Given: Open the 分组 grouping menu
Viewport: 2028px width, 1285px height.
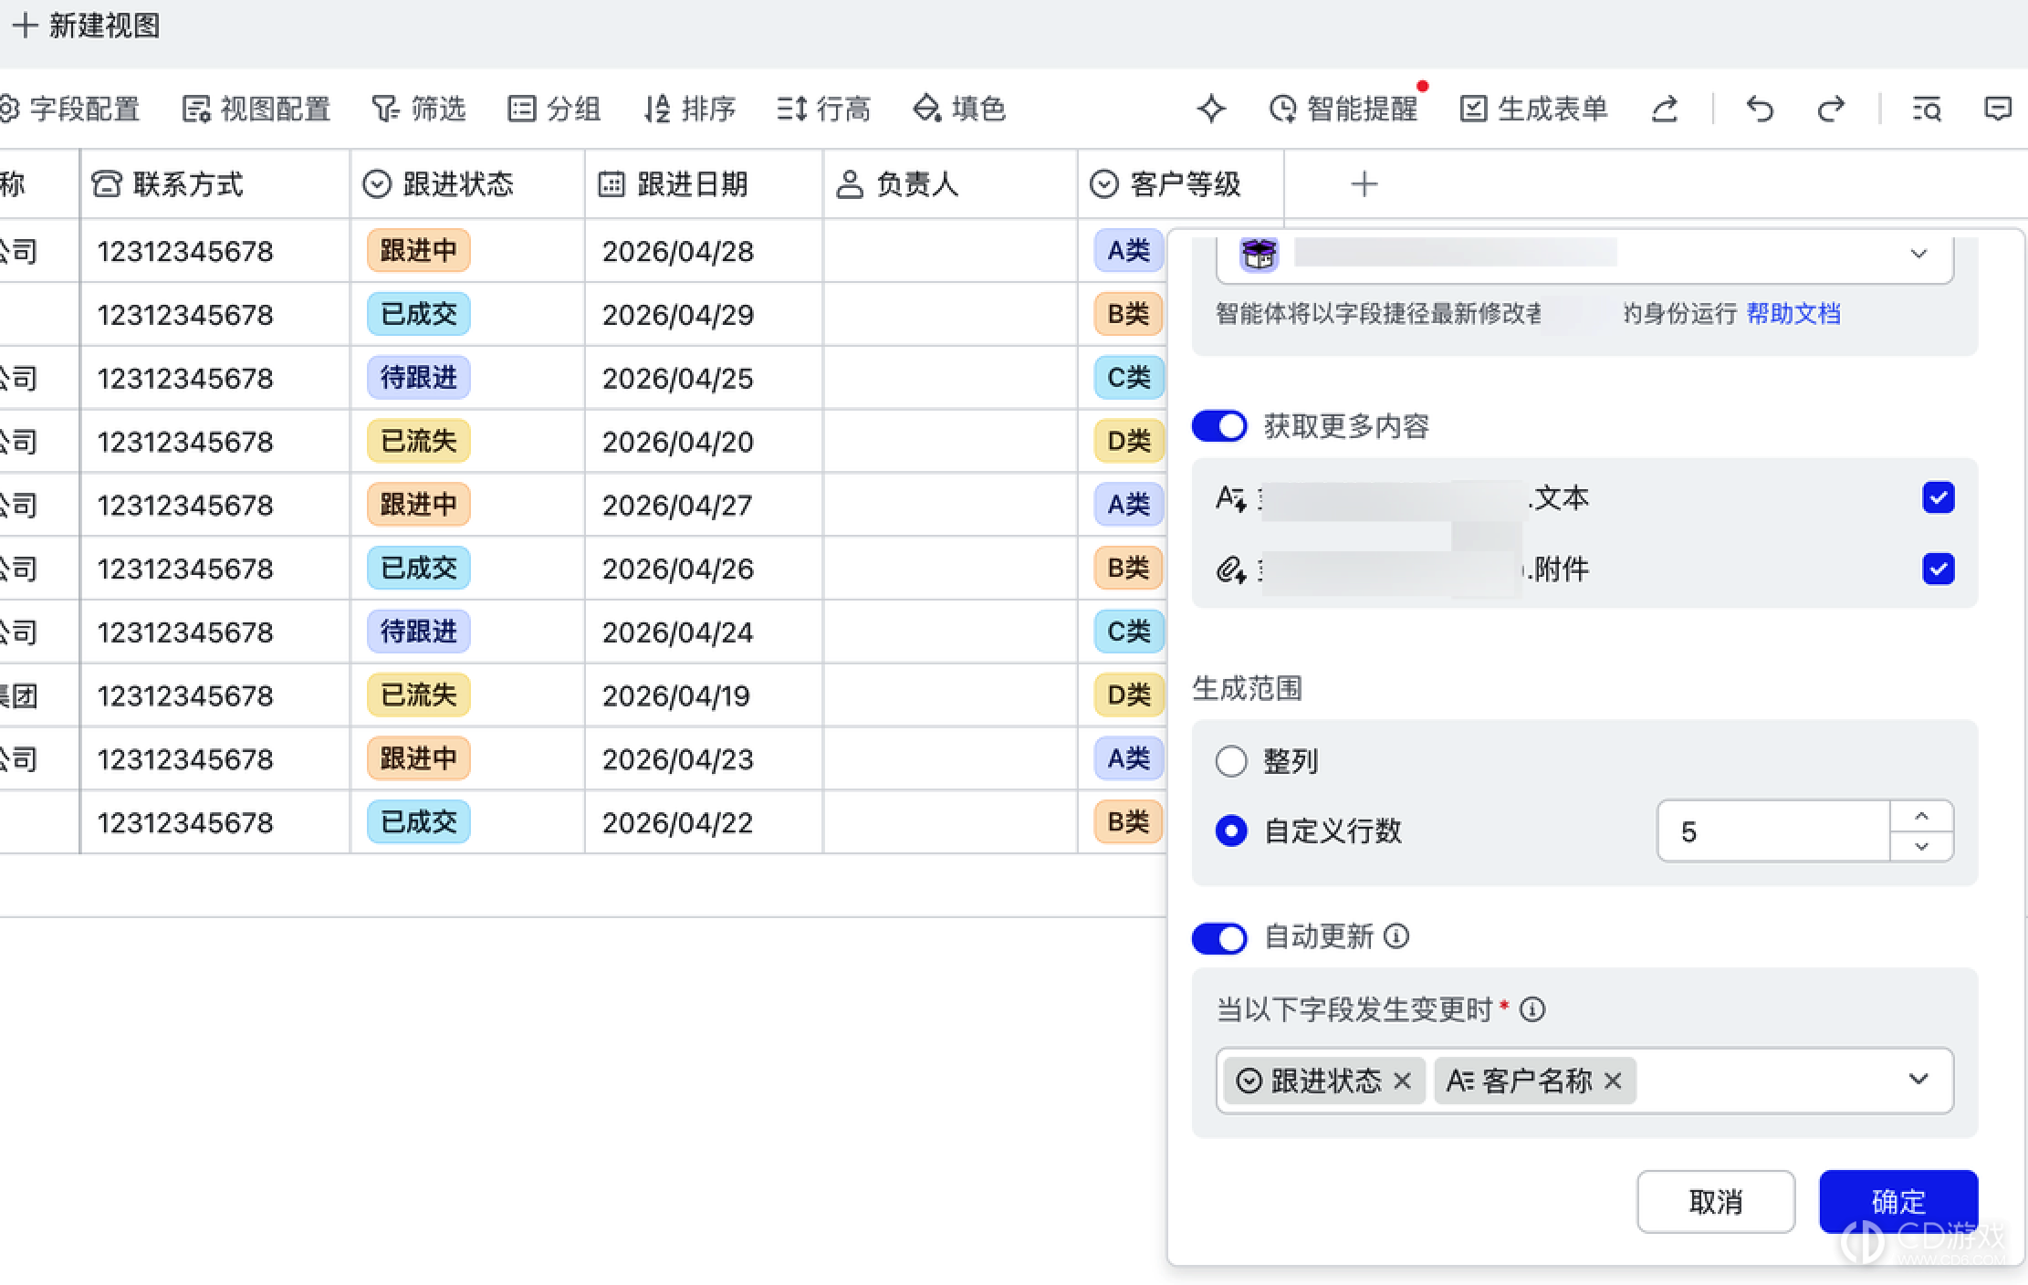Looking at the screenshot, I should (554, 109).
